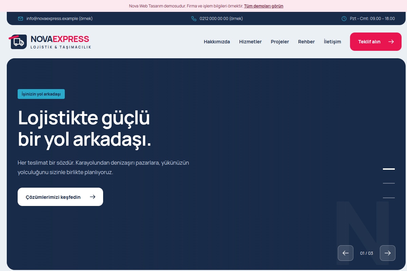The width and height of the screenshot is (407, 271).
Task: Click NOVAEXPRESS logo text
Action: click(x=60, y=39)
